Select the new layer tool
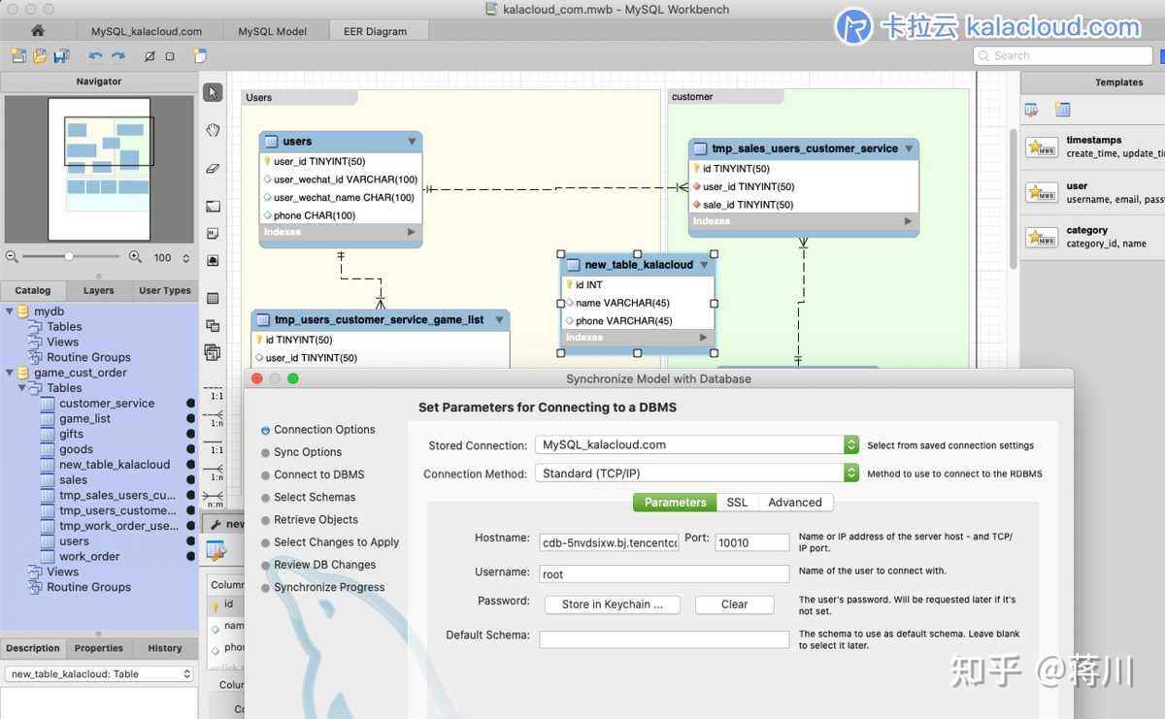The image size is (1165, 719). 213,206
